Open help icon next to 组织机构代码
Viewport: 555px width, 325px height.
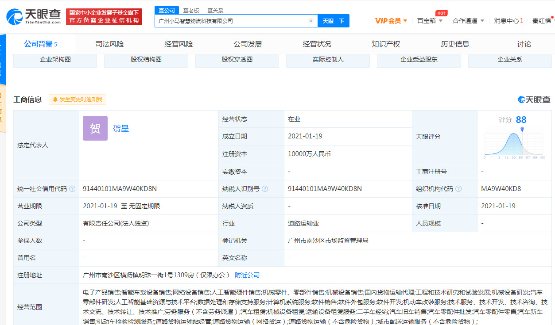tap(458, 189)
